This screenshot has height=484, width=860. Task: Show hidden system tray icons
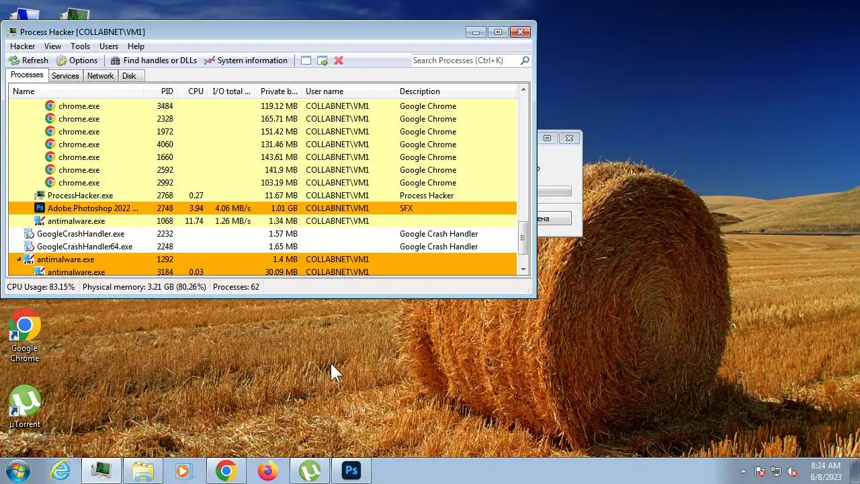(x=743, y=471)
